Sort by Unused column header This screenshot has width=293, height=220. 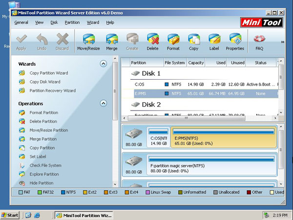point(236,63)
